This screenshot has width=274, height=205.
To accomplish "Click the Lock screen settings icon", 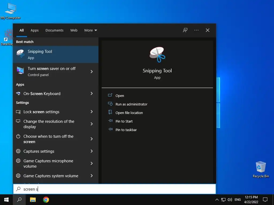I will tap(18, 112).
